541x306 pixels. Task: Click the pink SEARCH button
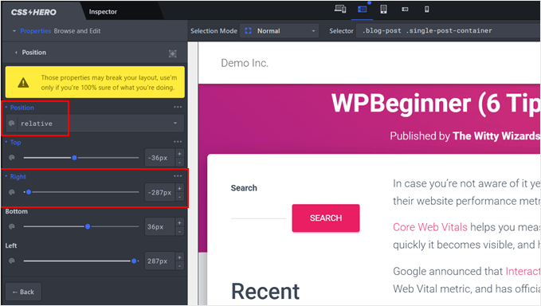point(326,218)
